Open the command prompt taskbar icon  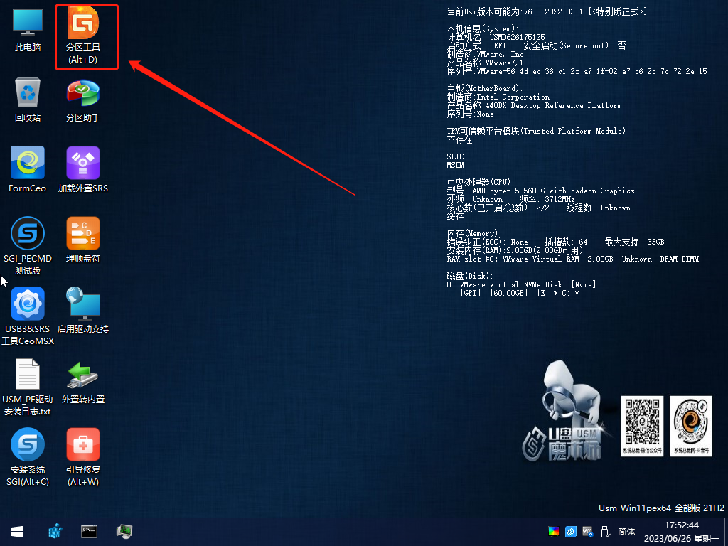tap(89, 531)
